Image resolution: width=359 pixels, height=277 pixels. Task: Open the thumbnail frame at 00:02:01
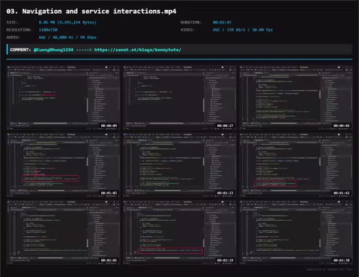63,233
